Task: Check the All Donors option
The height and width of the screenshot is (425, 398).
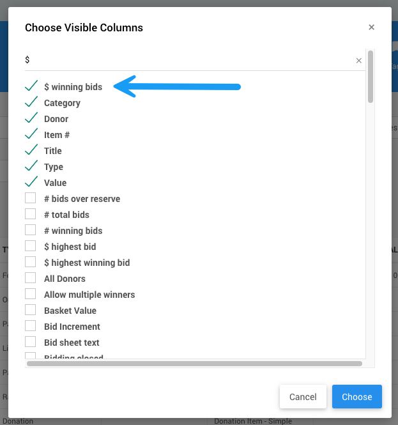Action: (31, 278)
